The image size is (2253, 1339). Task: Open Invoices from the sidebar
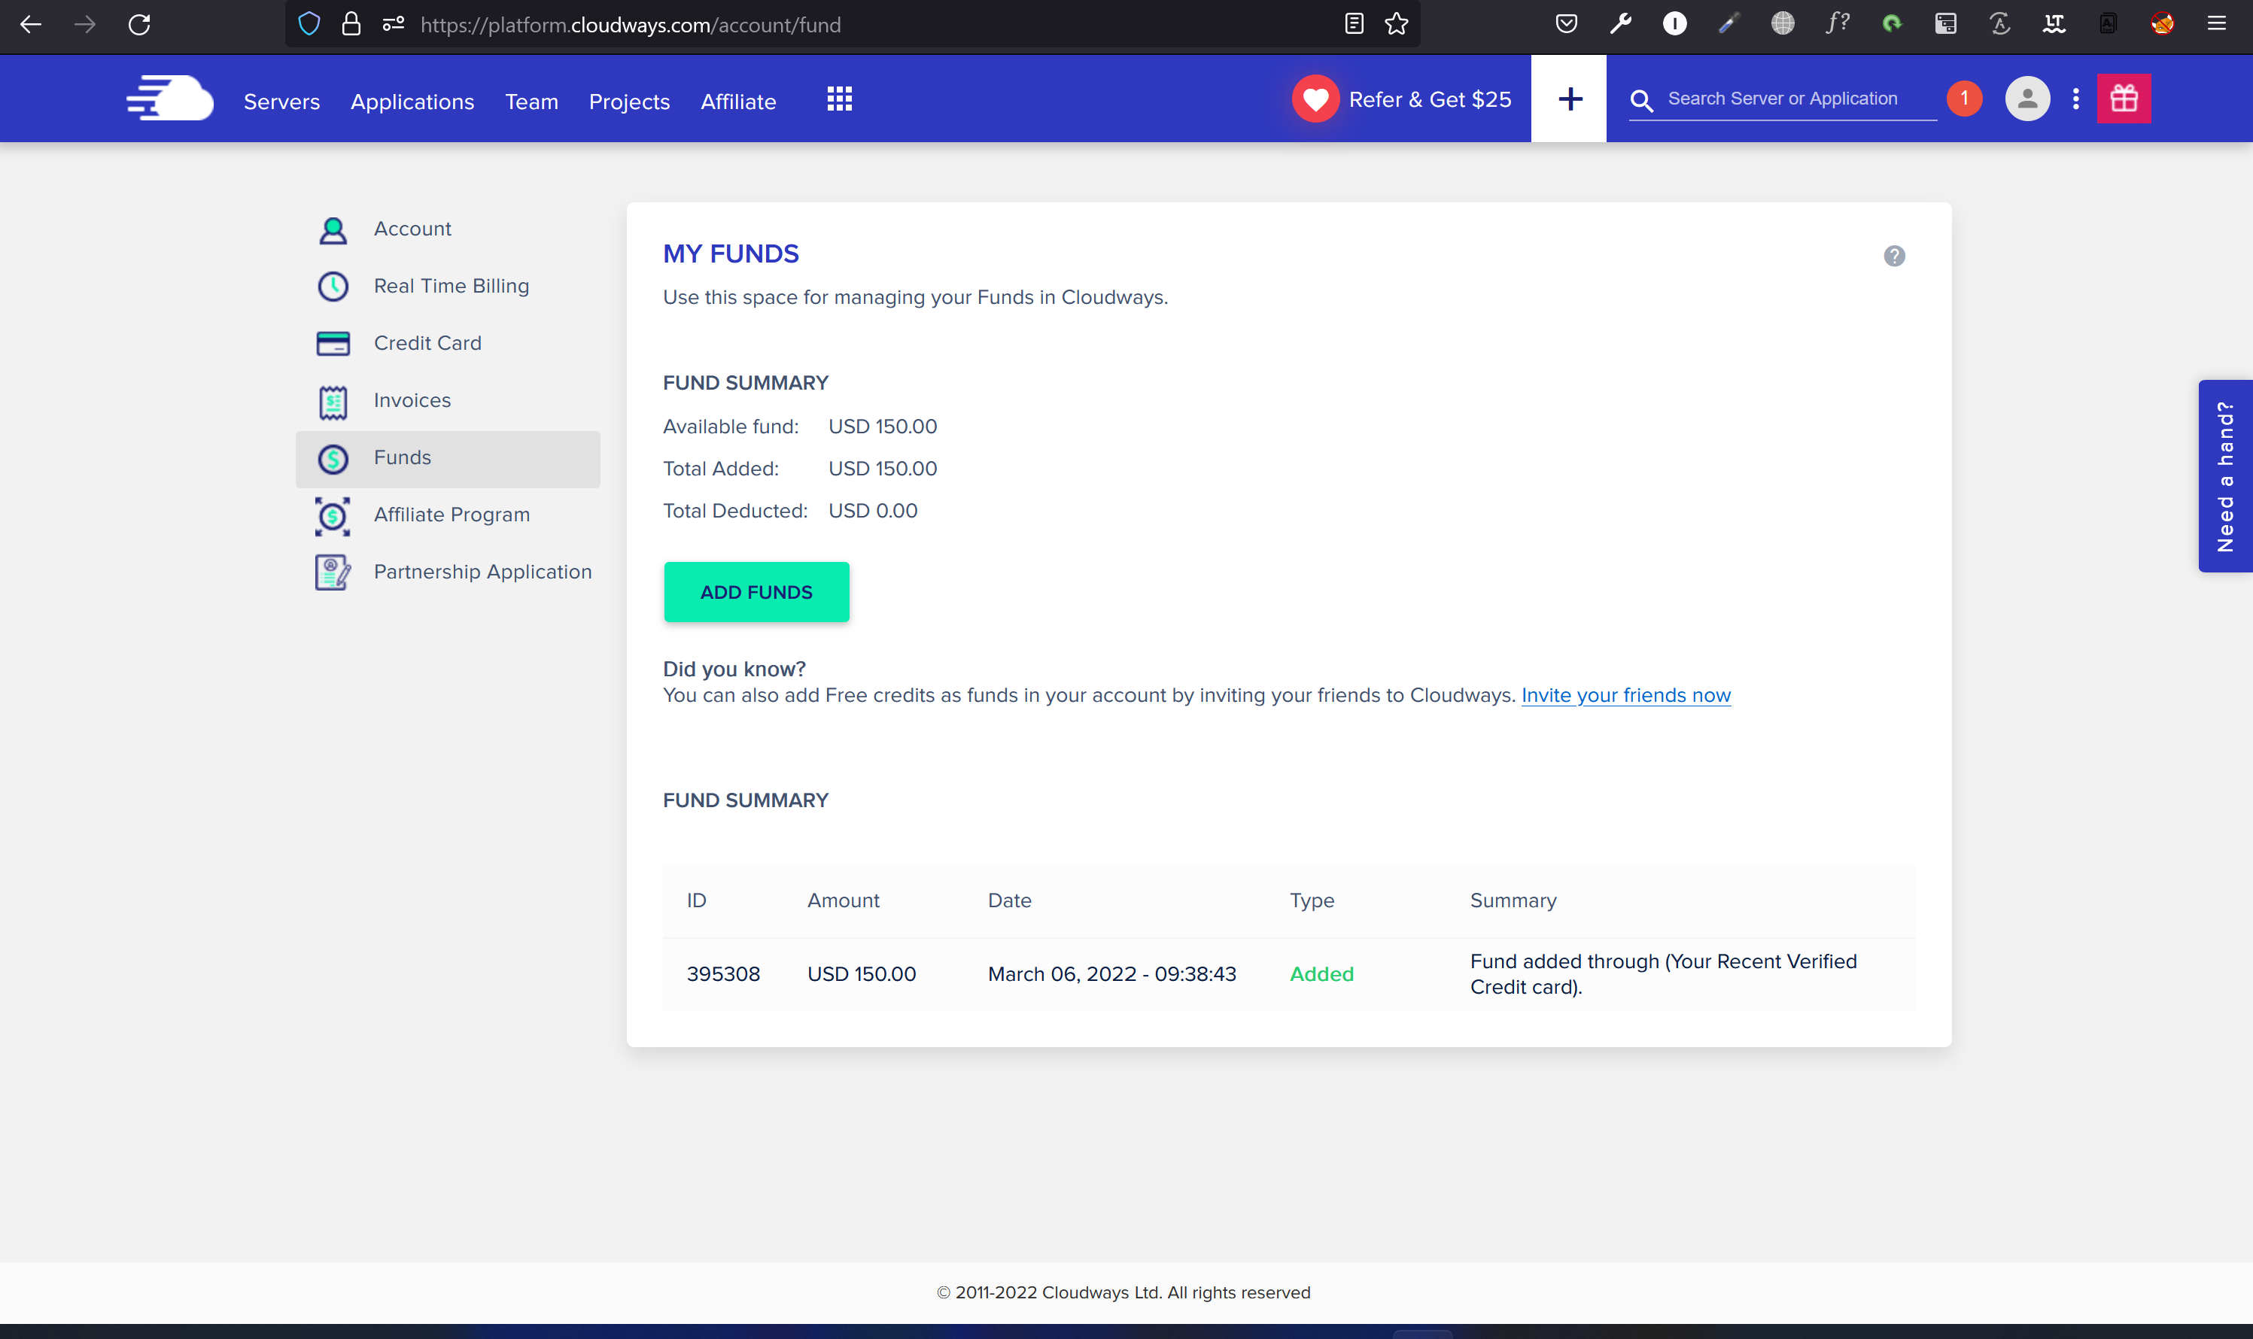click(x=412, y=399)
